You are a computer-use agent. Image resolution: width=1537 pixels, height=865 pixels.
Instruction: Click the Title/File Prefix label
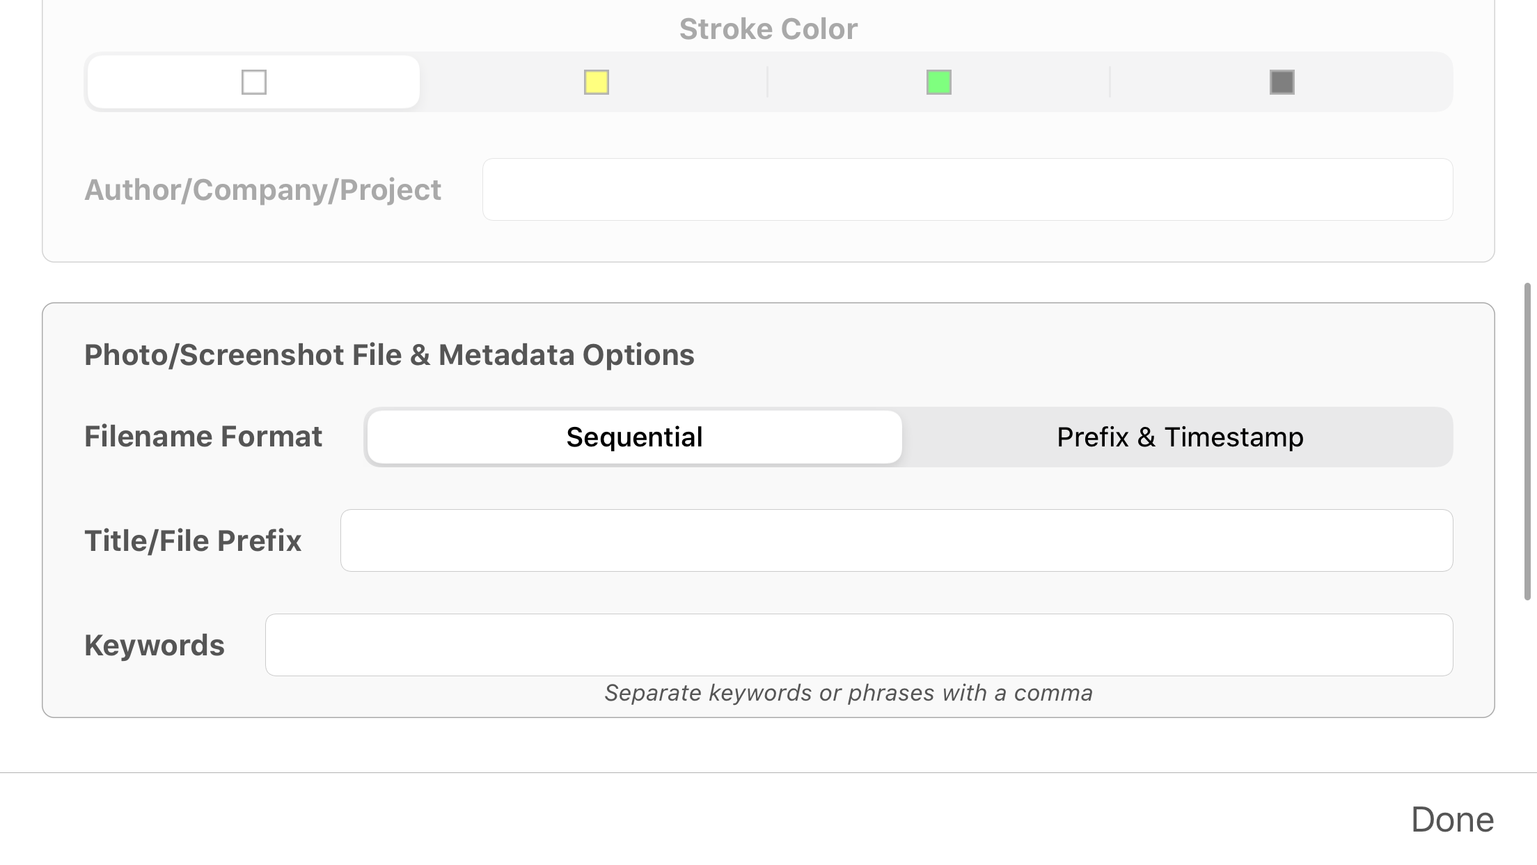pyautogui.click(x=193, y=541)
